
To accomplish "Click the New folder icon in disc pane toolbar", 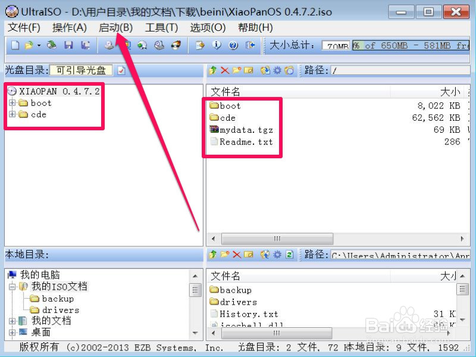I will point(237,70).
